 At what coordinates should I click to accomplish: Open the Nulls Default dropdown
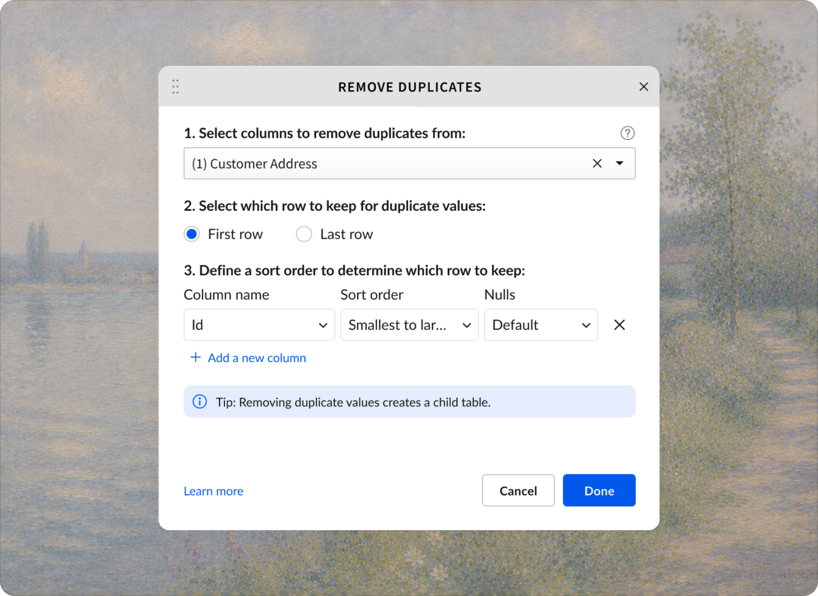tap(541, 325)
